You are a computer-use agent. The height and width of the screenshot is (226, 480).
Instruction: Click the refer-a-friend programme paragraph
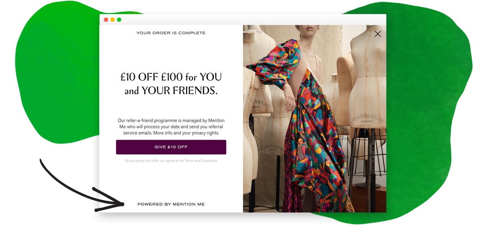[171, 127]
